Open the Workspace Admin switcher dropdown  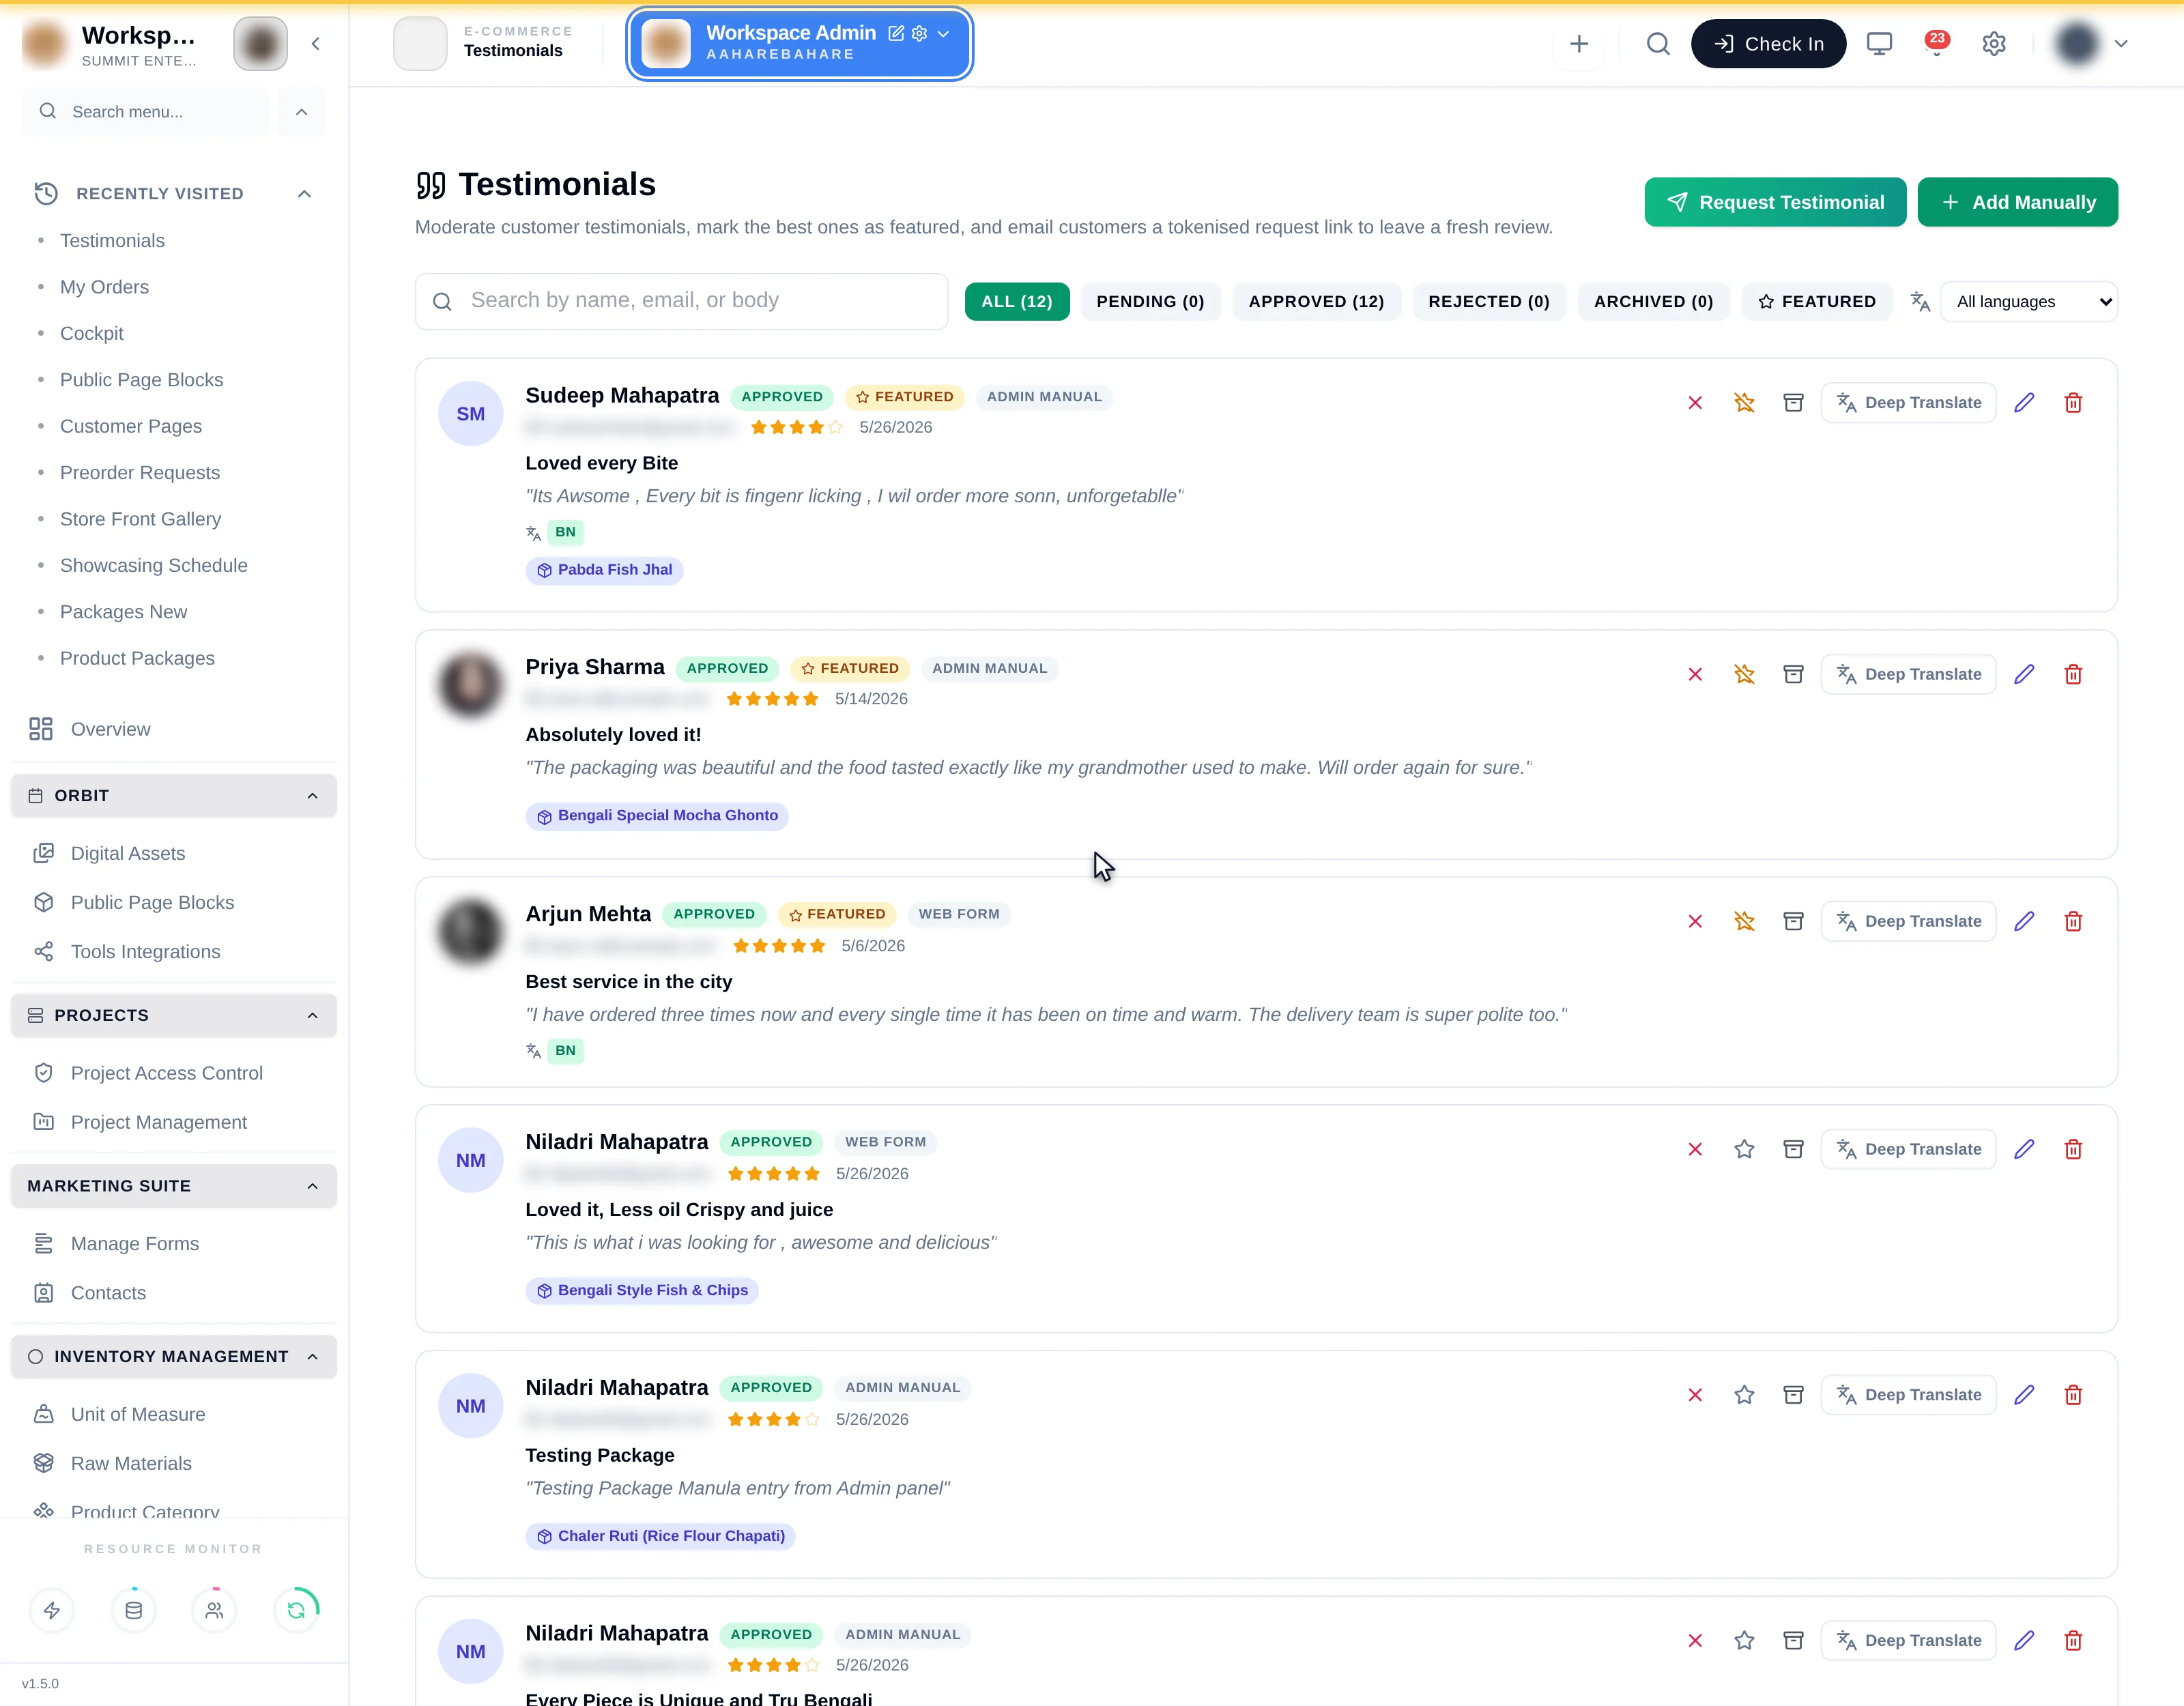click(943, 33)
